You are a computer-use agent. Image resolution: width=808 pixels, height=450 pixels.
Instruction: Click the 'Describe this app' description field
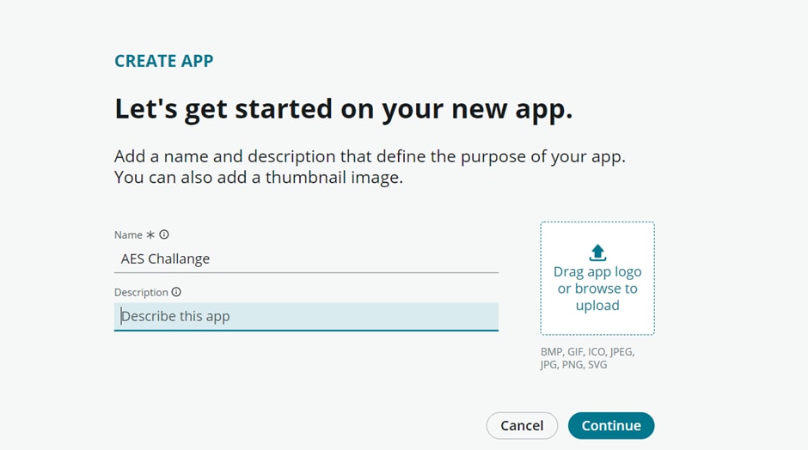pyautogui.click(x=306, y=316)
